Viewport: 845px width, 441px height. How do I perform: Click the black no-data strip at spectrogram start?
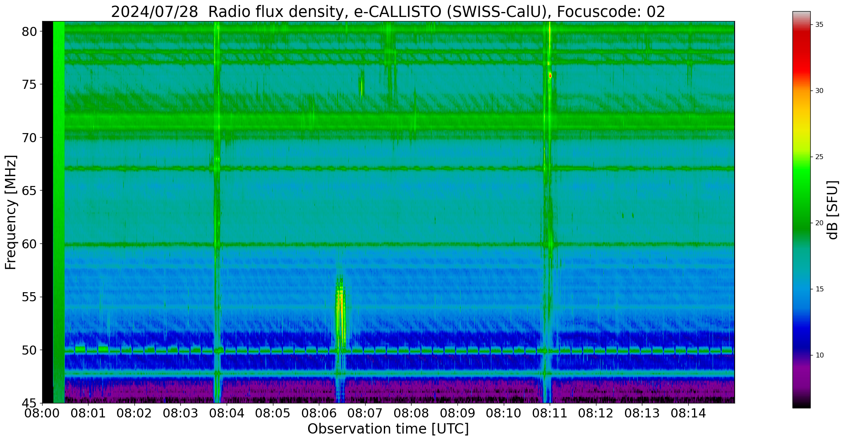(48, 212)
